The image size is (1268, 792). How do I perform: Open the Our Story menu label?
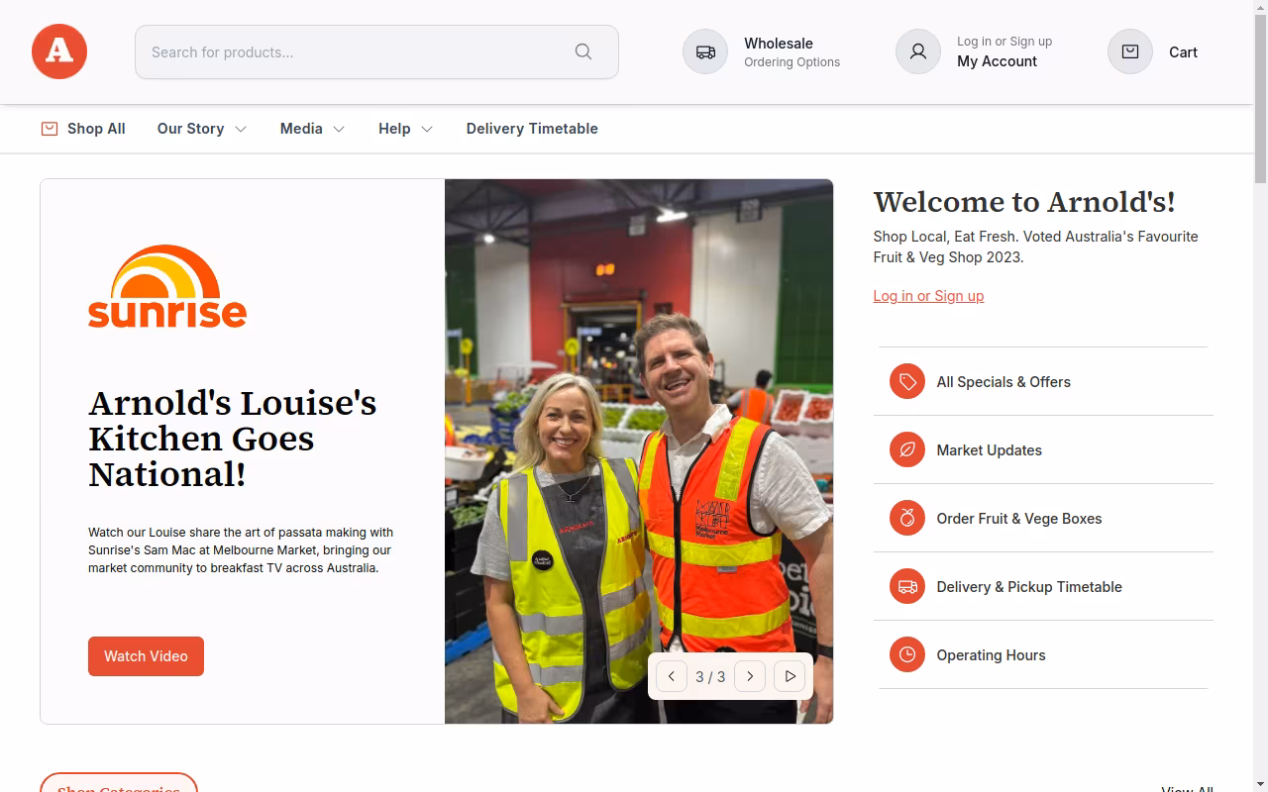click(x=190, y=129)
